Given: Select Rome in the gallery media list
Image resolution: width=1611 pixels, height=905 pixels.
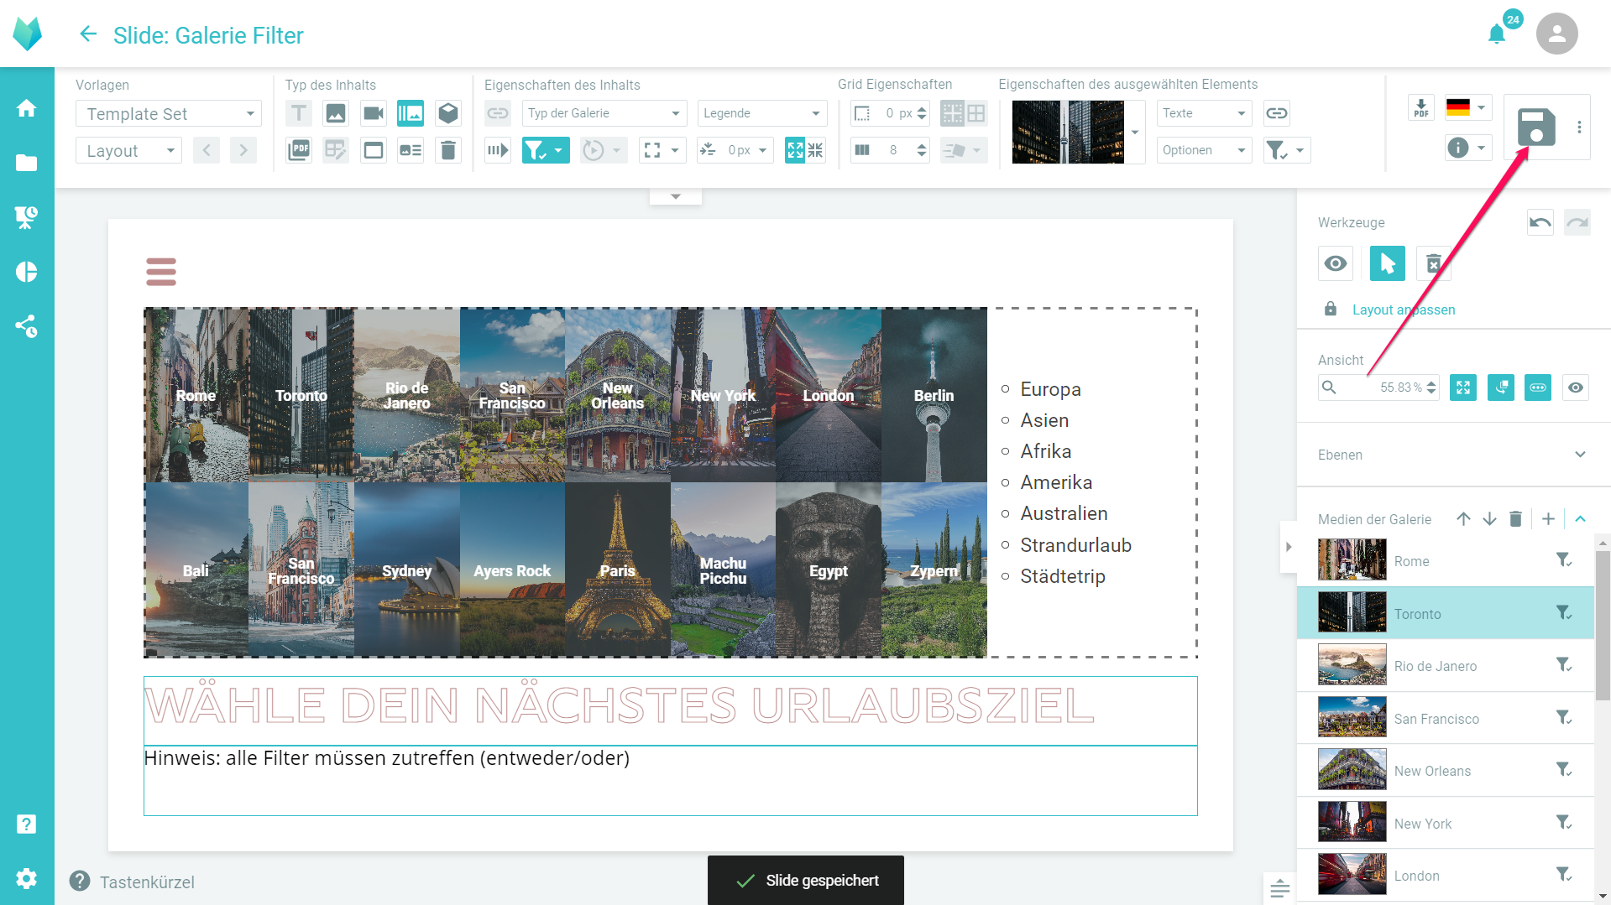Looking at the screenshot, I should [1446, 560].
